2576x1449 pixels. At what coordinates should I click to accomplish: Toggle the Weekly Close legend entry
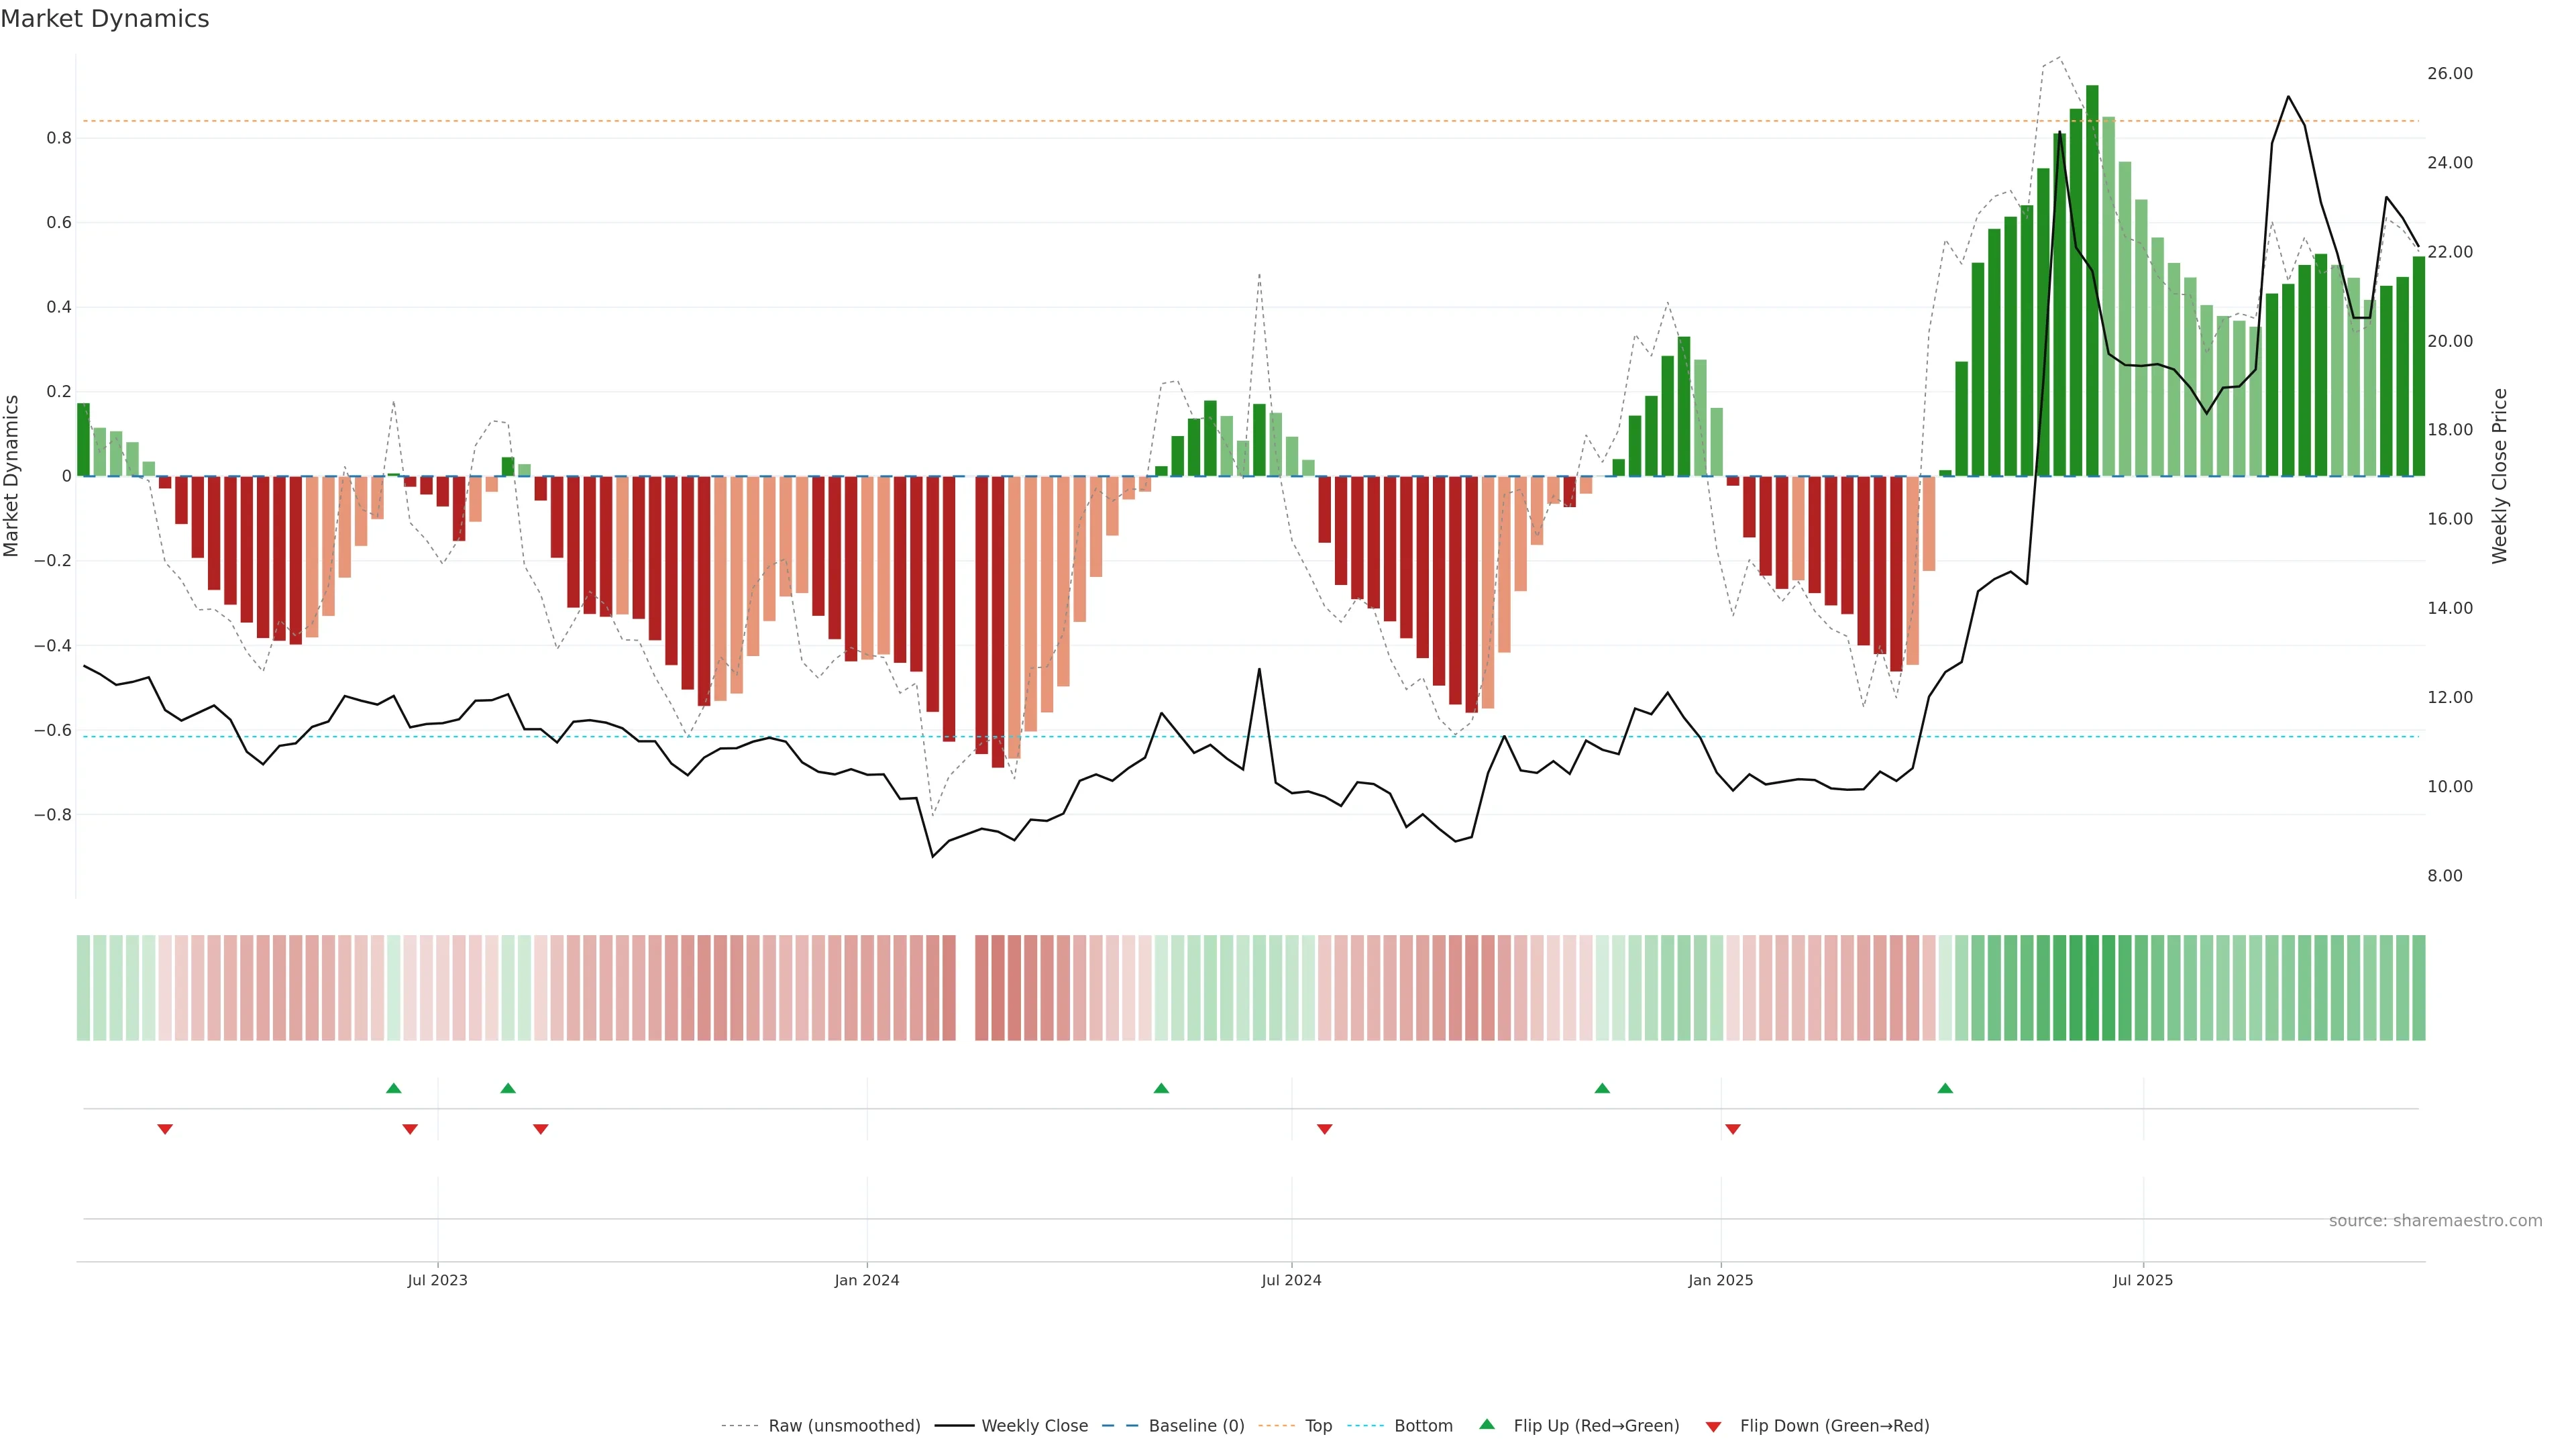coord(1034,1425)
